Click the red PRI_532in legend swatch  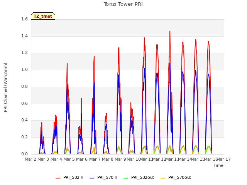click(x=58, y=178)
